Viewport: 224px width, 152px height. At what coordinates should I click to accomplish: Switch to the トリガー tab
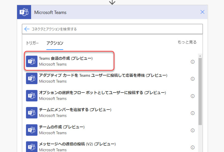pos(32,43)
